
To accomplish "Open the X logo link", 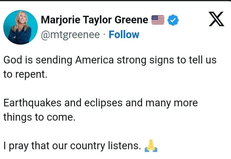I will (216, 19).
